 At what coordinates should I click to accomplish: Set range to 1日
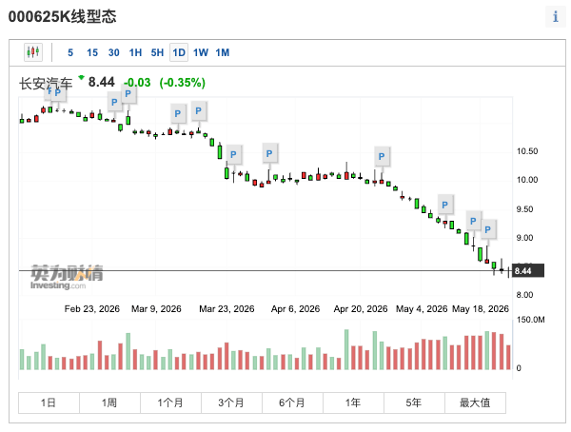point(49,403)
